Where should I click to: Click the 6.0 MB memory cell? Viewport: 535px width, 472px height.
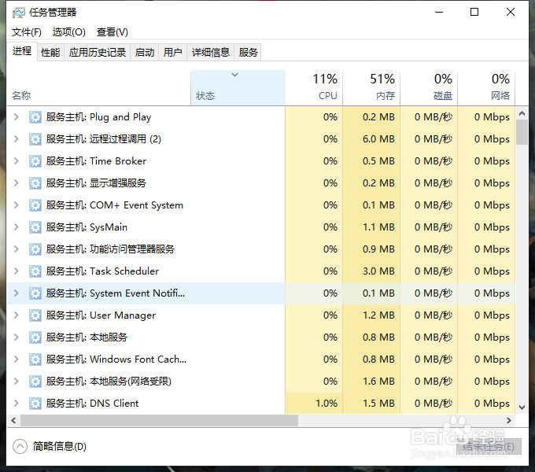coord(371,139)
